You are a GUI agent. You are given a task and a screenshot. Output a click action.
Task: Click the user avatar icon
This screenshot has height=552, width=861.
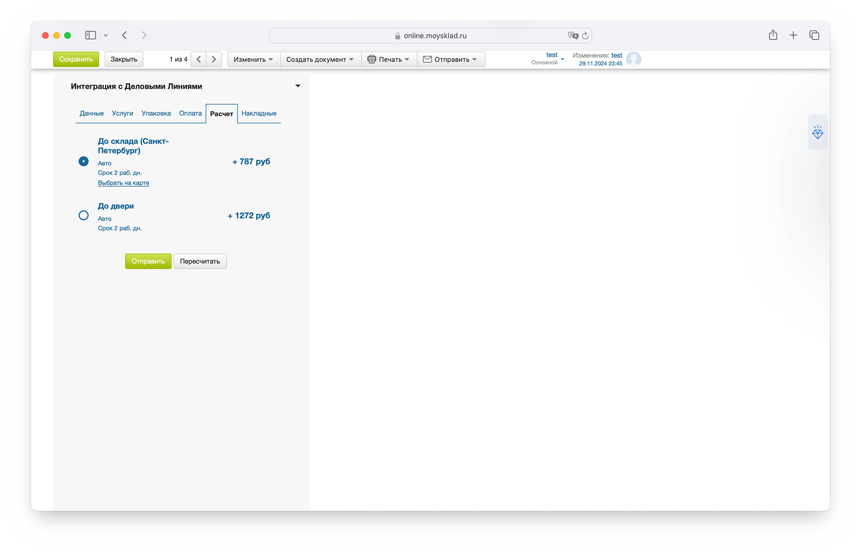coord(633,59)
